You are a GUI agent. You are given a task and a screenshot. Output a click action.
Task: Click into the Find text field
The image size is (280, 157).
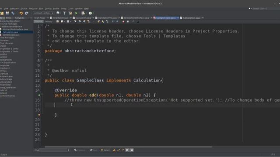tap(53, 150)
